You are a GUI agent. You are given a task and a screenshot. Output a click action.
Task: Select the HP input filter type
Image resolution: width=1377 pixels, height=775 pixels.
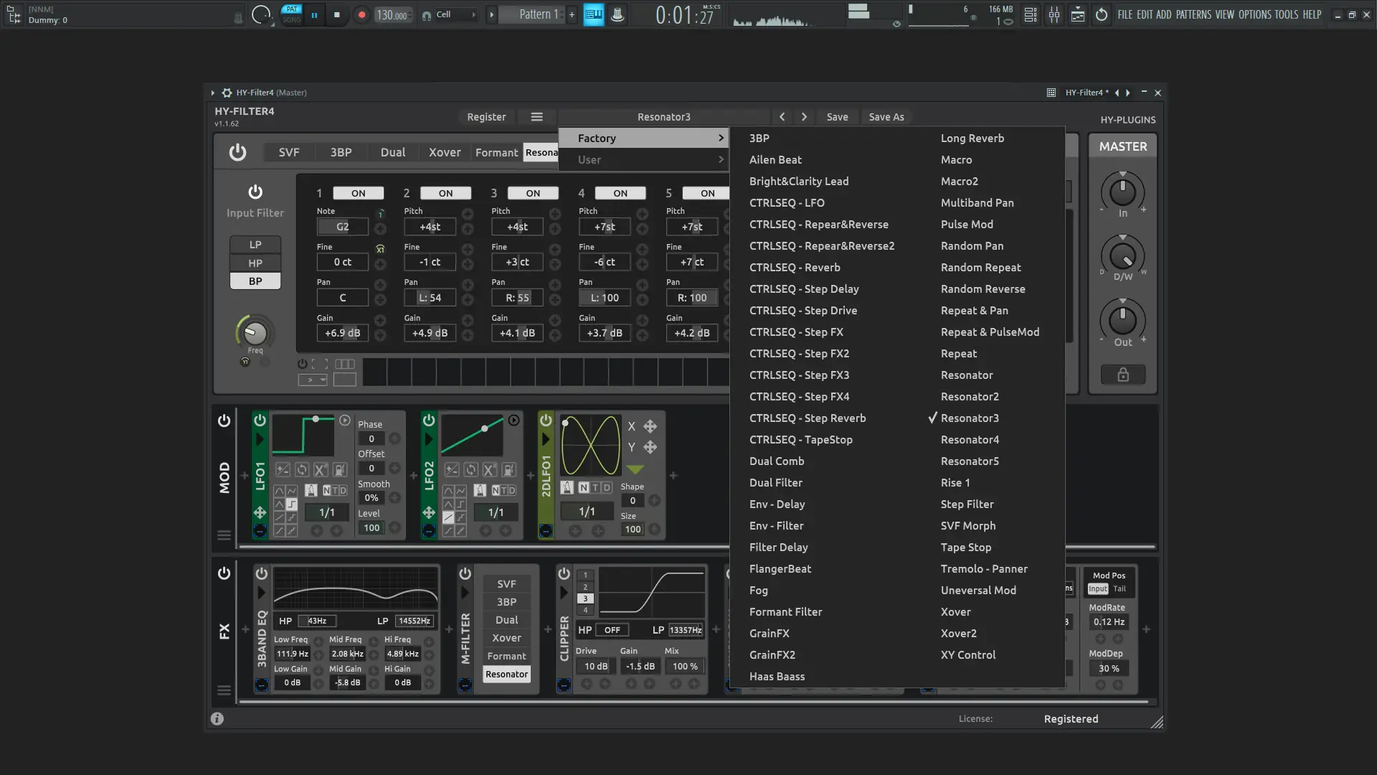[x=255, y=263]
